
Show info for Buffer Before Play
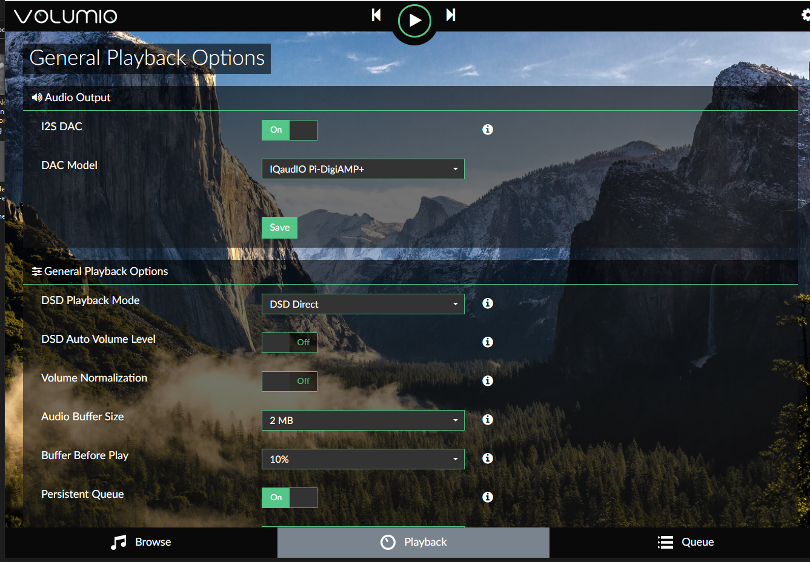click(487, 458)
